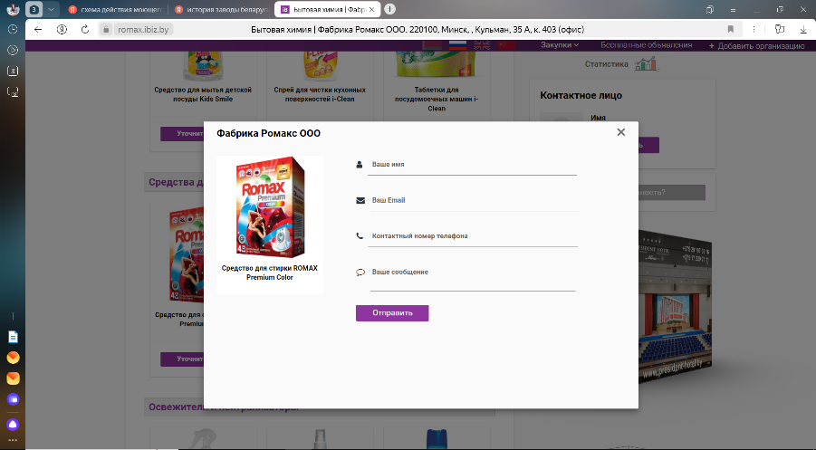Click the 'Контактное лицо' heading

coord(581,96)
